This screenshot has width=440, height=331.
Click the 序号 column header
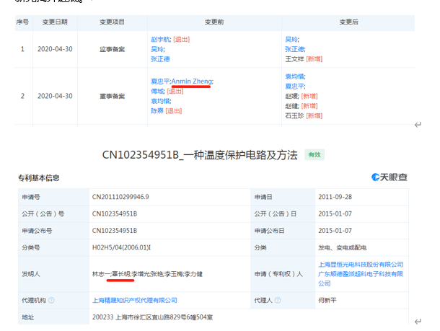[x=23, y=22]
